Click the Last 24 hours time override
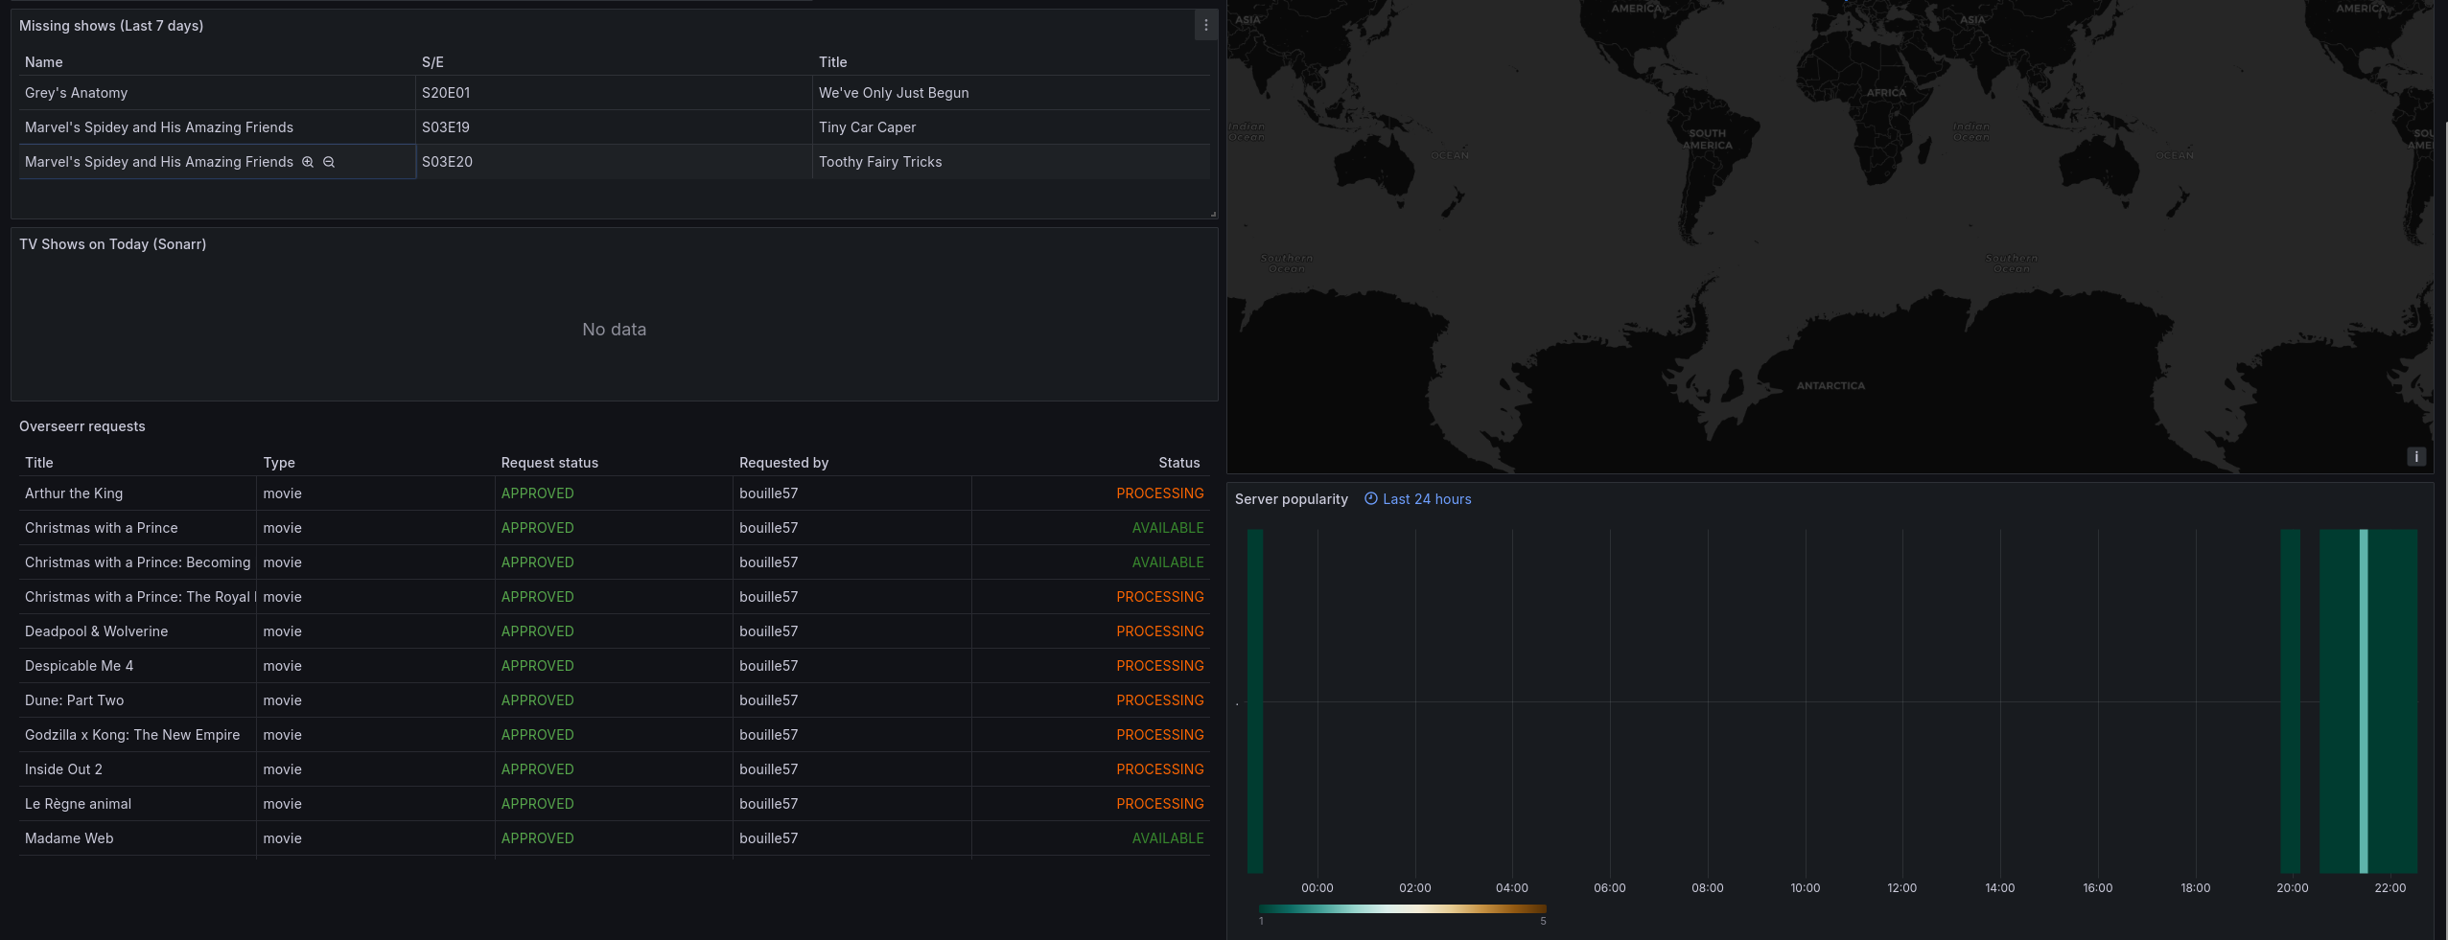This screenshot has width=2448, height=940. point(1426,499)
